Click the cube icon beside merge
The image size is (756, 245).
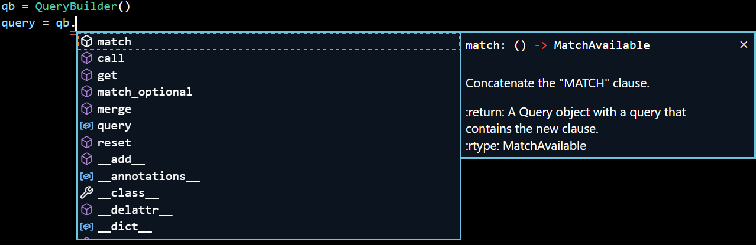point(87,109)
